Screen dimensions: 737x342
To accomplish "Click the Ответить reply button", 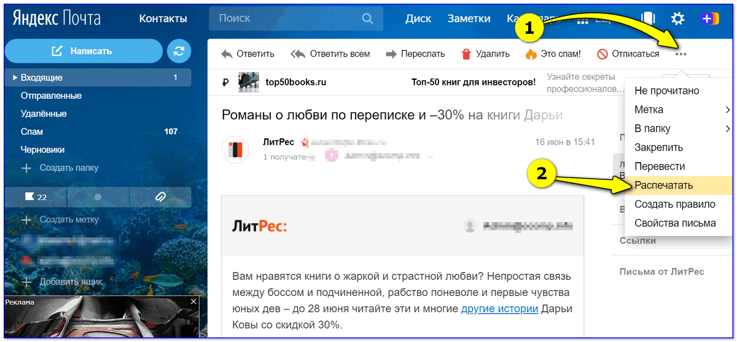I will [x=248, y=54].
